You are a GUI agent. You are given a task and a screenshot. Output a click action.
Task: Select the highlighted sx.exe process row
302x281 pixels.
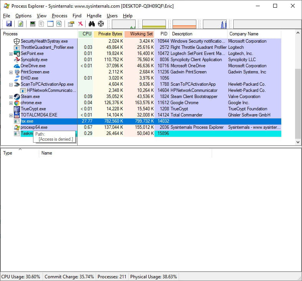tap(148, 121)
